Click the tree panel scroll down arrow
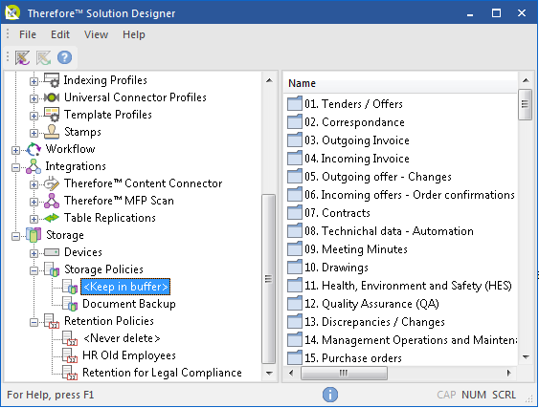 pyautogui.click(x=269, y=373)
